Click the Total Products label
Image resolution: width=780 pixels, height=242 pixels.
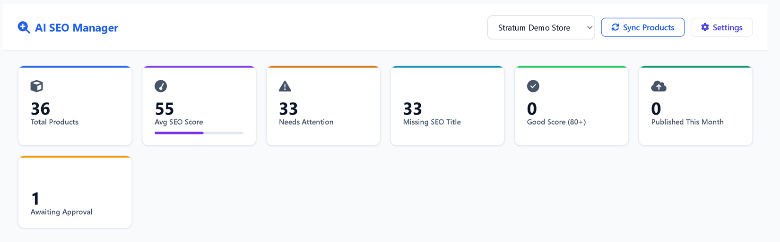click(54, 122)
